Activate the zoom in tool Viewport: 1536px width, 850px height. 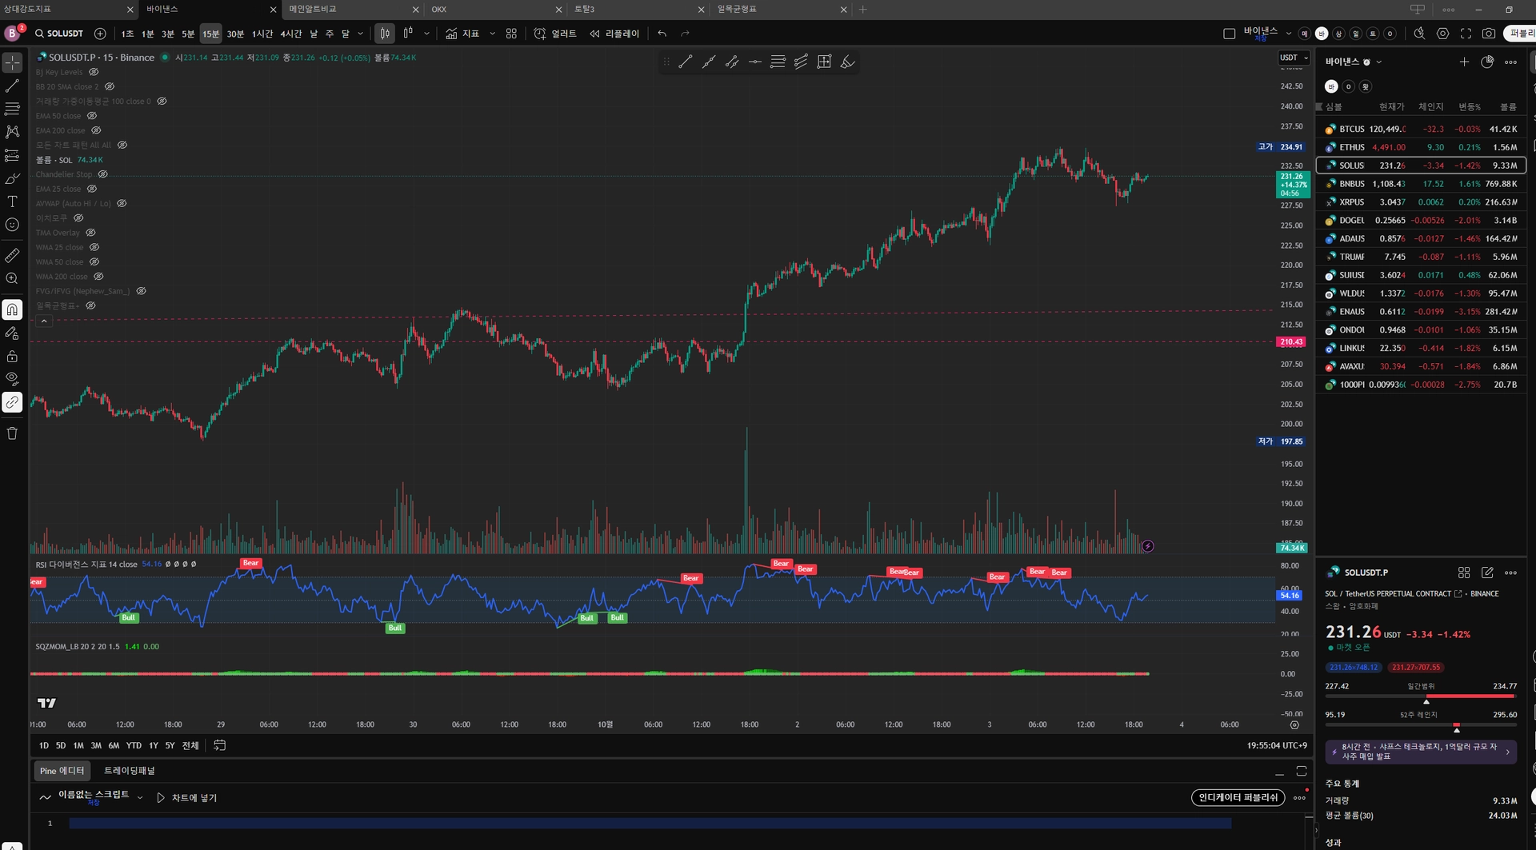pyautogui.click(x=13, y=278)
